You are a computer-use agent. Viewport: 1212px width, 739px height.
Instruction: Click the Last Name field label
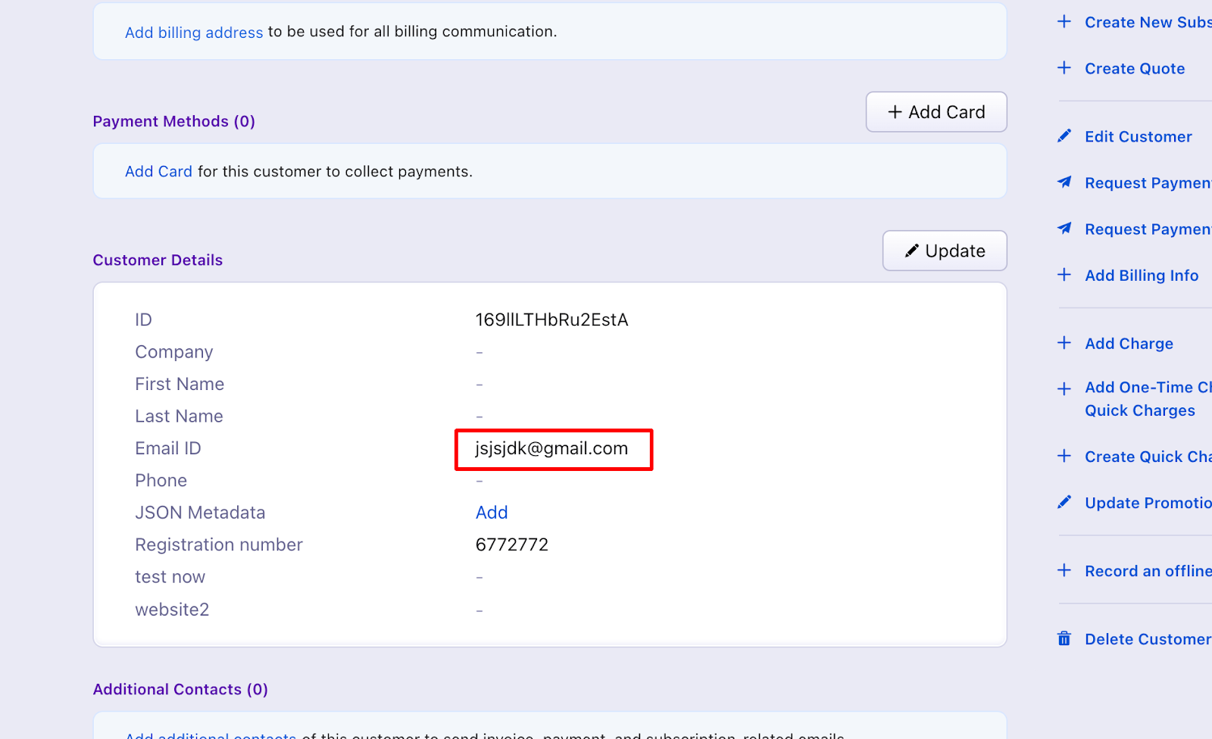click(179, 416)
